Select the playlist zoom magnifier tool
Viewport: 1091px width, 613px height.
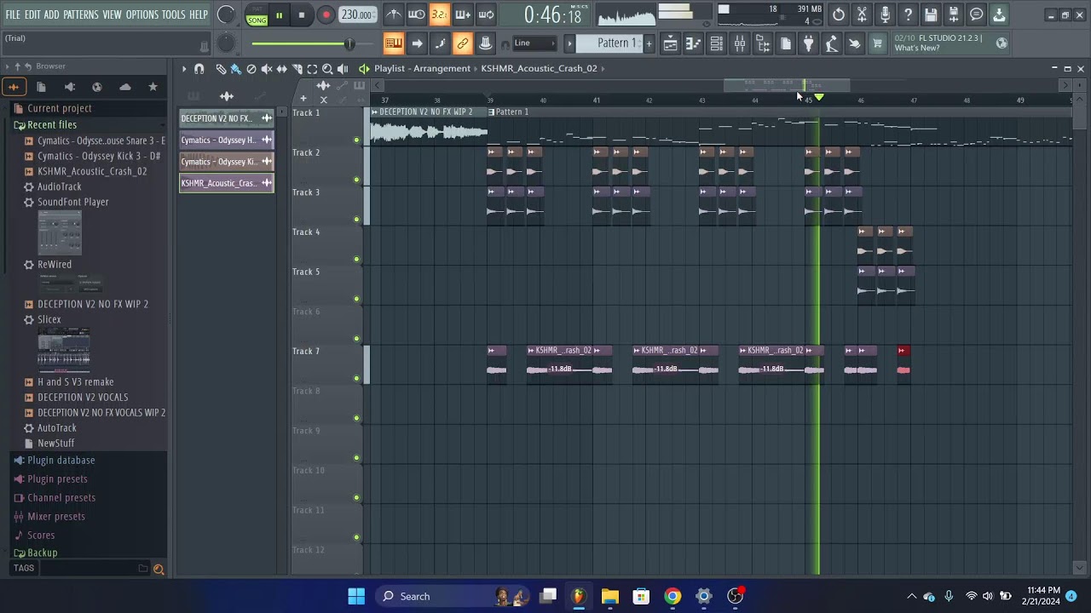327,69
